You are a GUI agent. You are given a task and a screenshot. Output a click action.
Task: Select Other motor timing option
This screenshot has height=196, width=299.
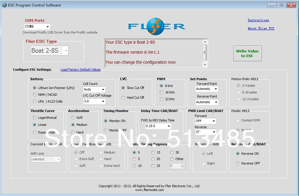(x=177, y=159)
